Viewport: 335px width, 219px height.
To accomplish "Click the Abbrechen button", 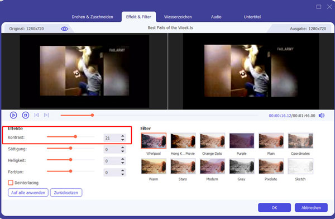I will click(311, 207).
